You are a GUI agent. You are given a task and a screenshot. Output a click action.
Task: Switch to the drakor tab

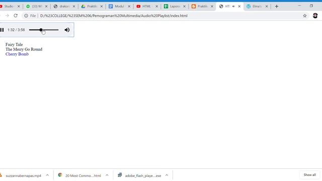64,7
